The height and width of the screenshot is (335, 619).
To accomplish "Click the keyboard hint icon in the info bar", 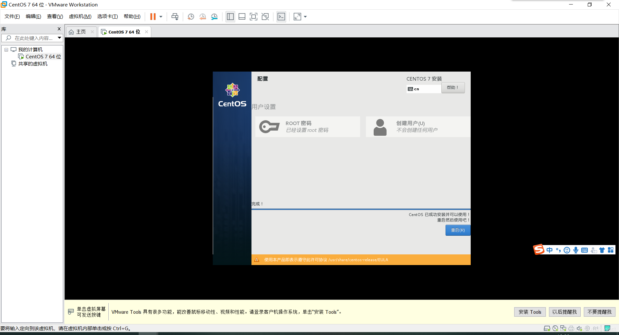I will 71,312.
